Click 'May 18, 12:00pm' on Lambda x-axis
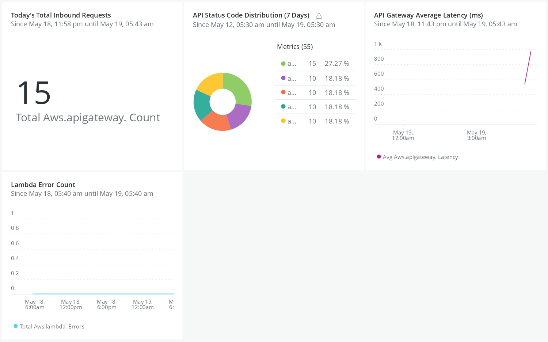This screenshot has height=342, width=548. point(71,304)
